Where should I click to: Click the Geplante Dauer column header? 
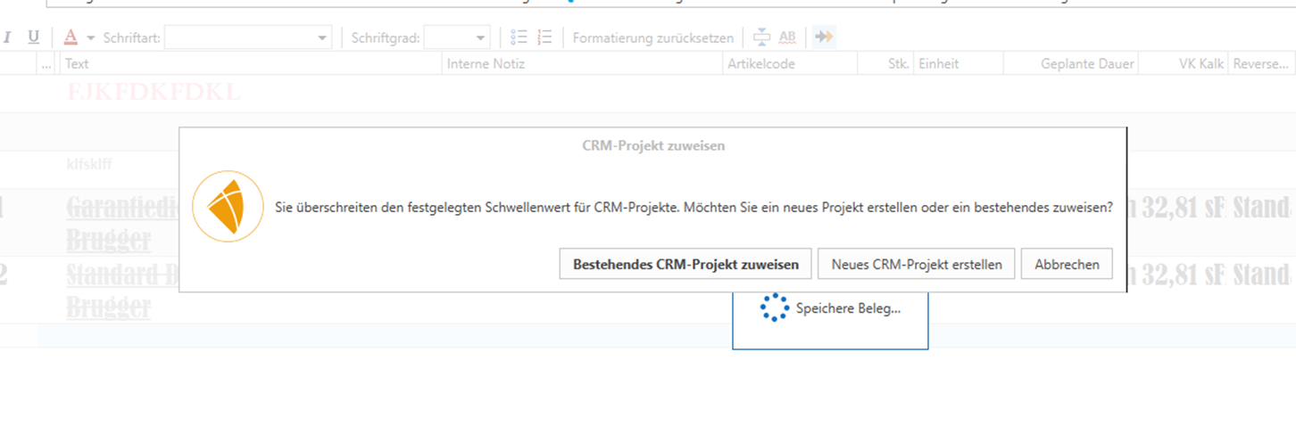(1071, 64)
